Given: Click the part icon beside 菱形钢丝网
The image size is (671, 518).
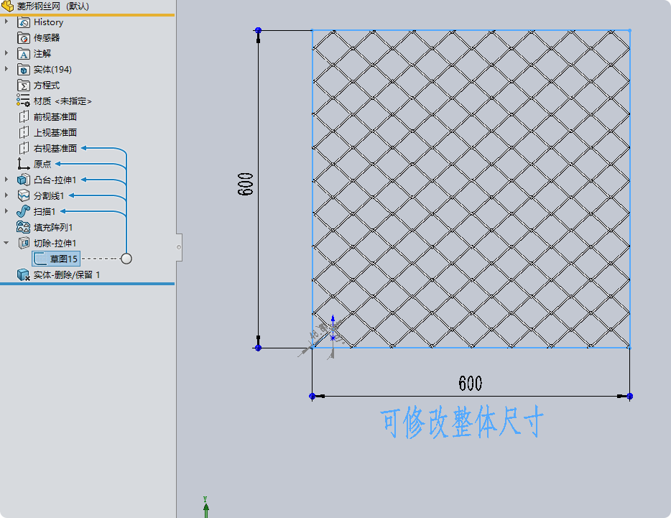Looking at the screenshot, I should click(8, 6).
